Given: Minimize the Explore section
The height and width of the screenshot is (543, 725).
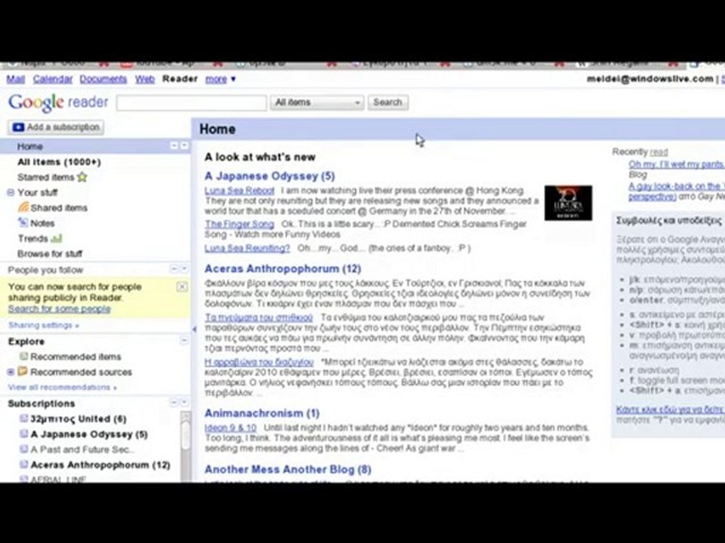Looking at the screenshot, I should tap(184, 341).
